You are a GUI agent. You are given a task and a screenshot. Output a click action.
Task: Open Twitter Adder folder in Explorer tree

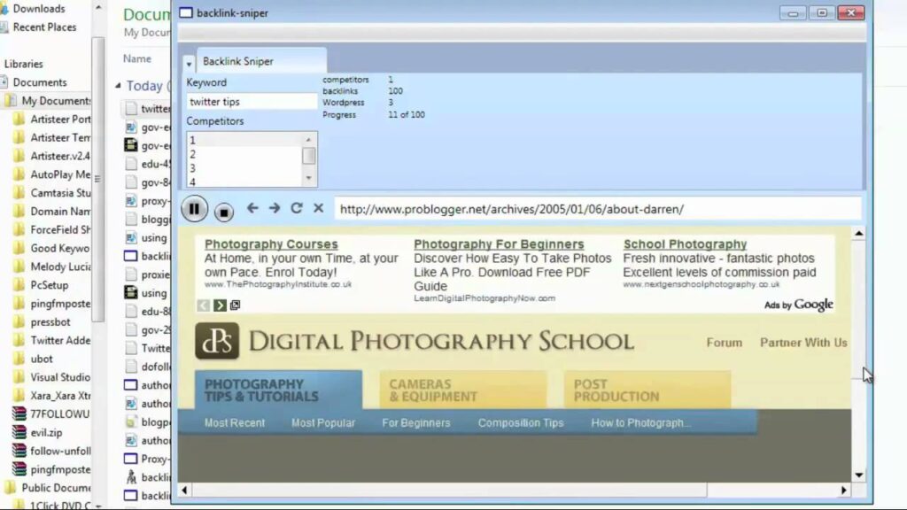pyautogui.click(x=60, y=341)
